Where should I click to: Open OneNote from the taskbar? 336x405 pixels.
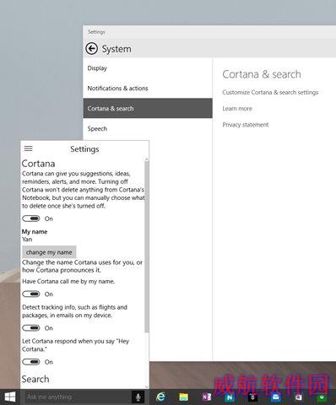[207, 397]
